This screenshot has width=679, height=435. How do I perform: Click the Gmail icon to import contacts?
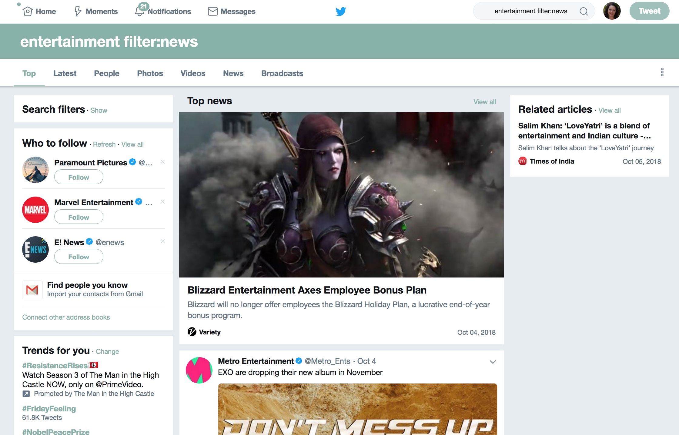[x=32, y=290]
